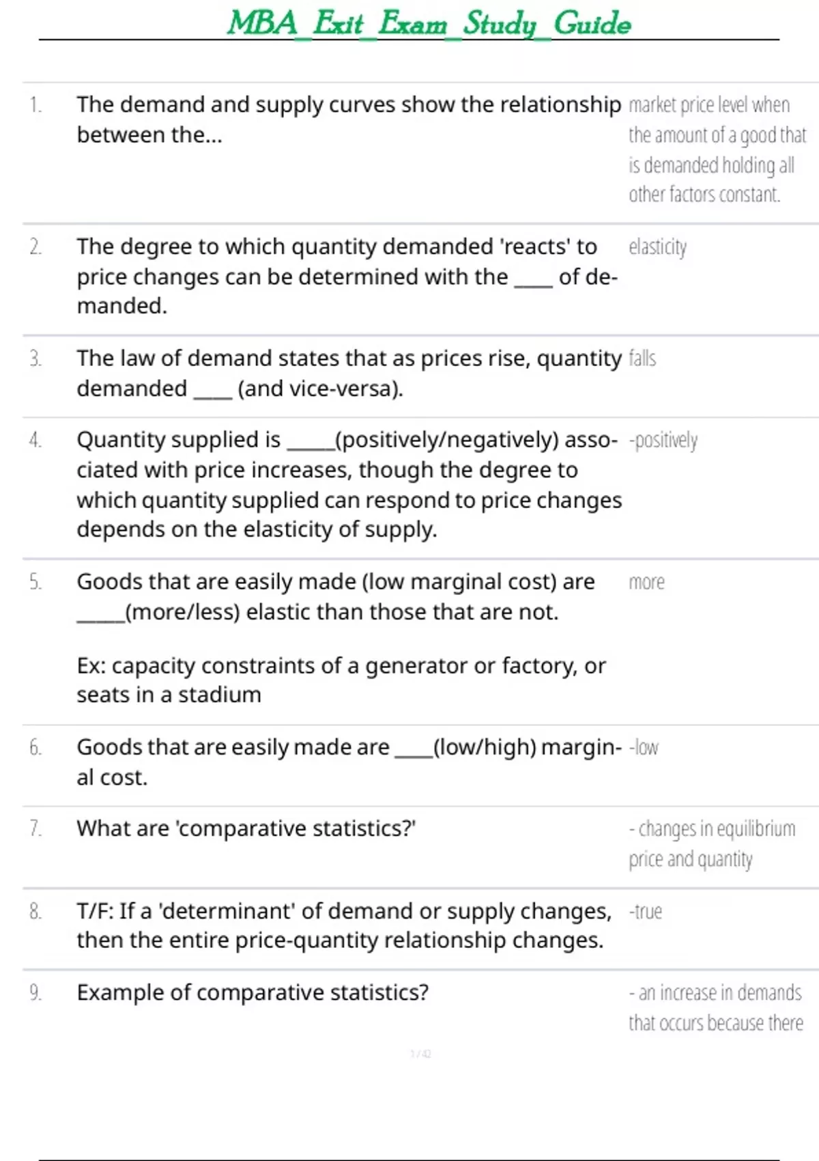Screen dimensions: 819x1161
Task: Select the capacity constraints example text
Action: [x=341, y=680]
